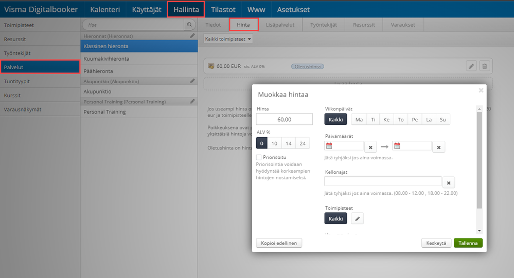Viewport: 514px width, 278px height.
Task: Open the Www menu
Action: click(256, 9)
